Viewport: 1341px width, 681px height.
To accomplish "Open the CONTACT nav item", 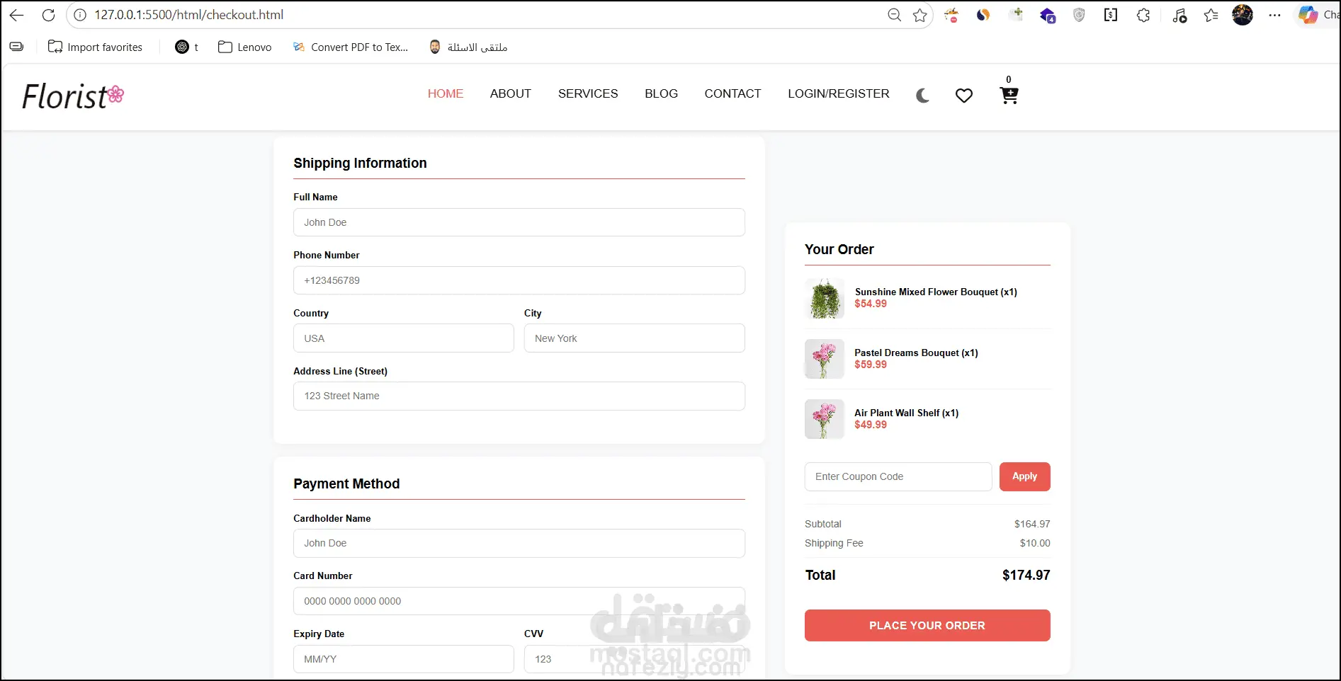I will 733,93.
